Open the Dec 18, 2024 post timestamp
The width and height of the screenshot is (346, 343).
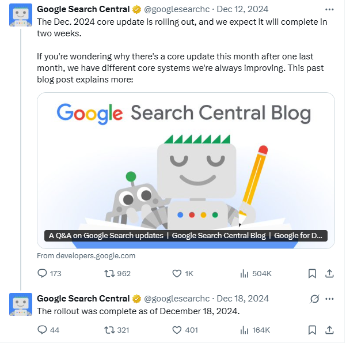tap(242, 299)
